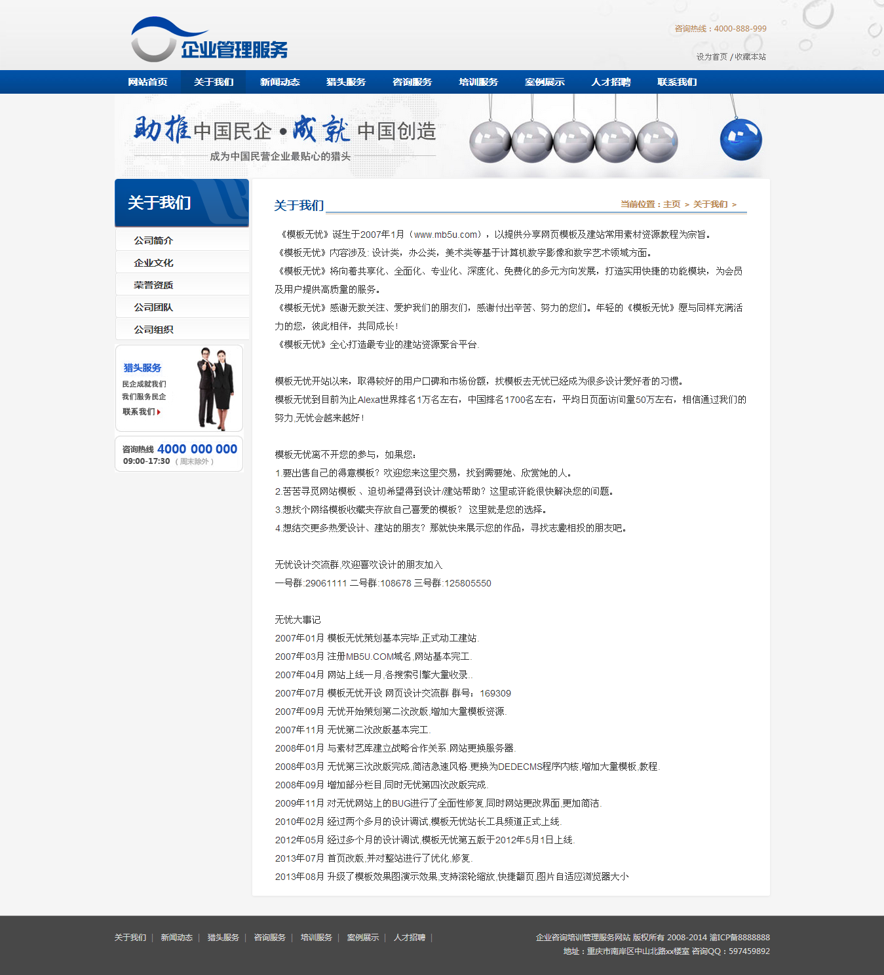Open 企业文化 from the sidebar menu
Screen dimensions: 884x975
point(153,263)
